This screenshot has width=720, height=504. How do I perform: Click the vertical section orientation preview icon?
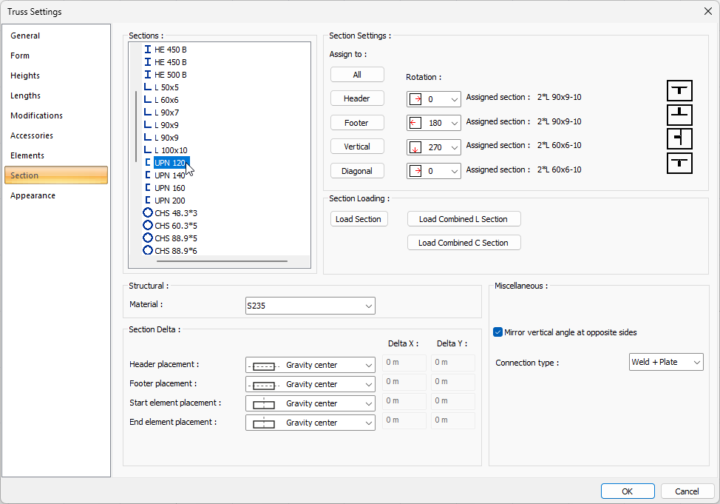coord(679,139)
